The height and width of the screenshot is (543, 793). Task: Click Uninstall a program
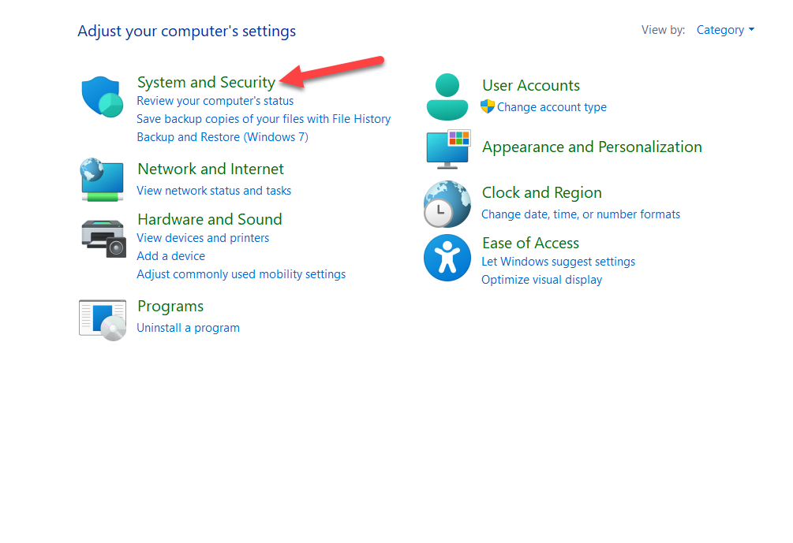coord(188,328)
